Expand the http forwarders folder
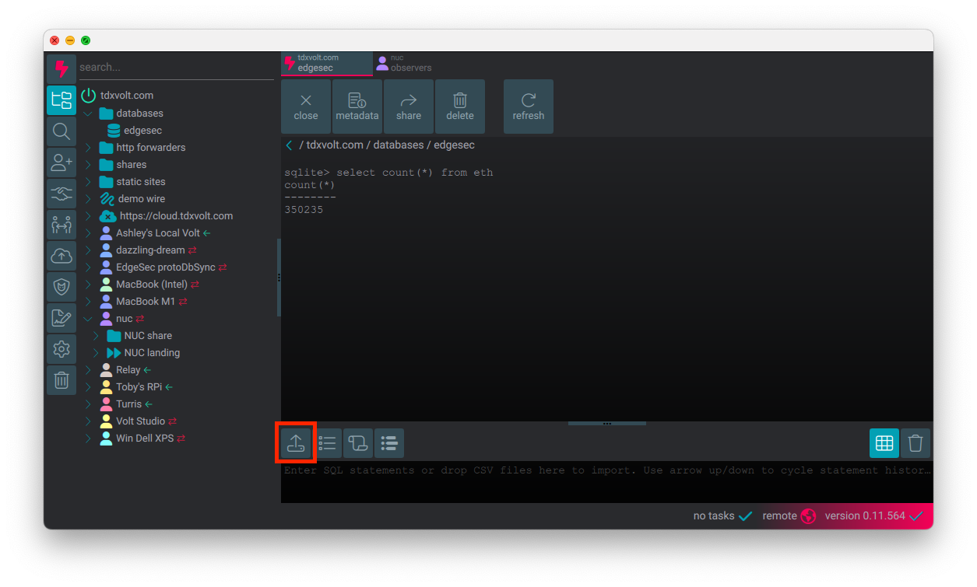The height and width of the screenshot is (587, 977). (x=88, y=148)
